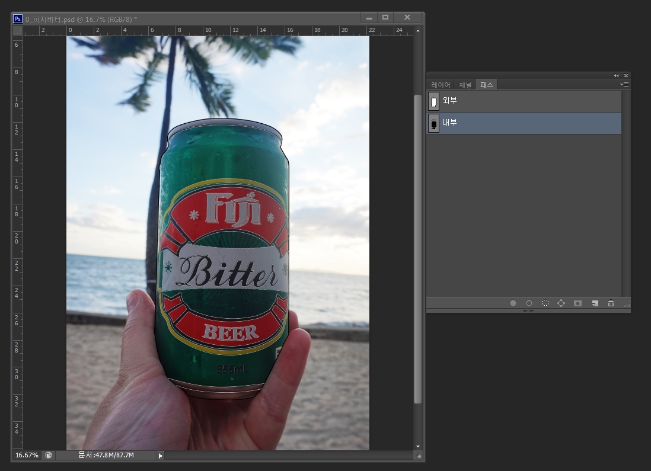This screenshot has width=651, height=471.
Task: Click the vertical scrollbar thumb of document
Action: 417,249
